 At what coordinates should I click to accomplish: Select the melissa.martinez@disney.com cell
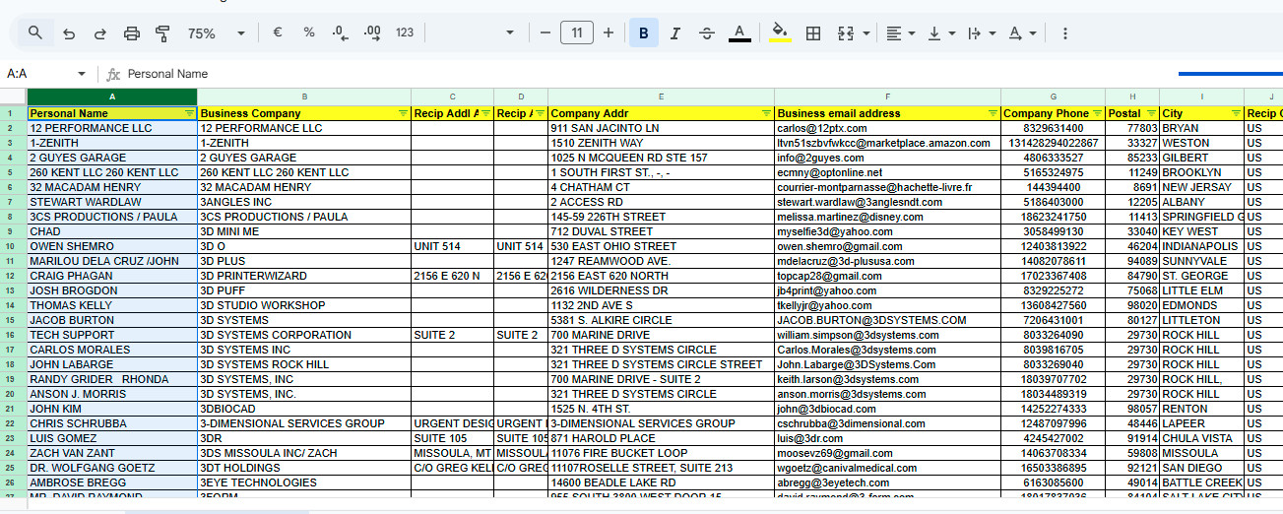(x=887, y=217)
